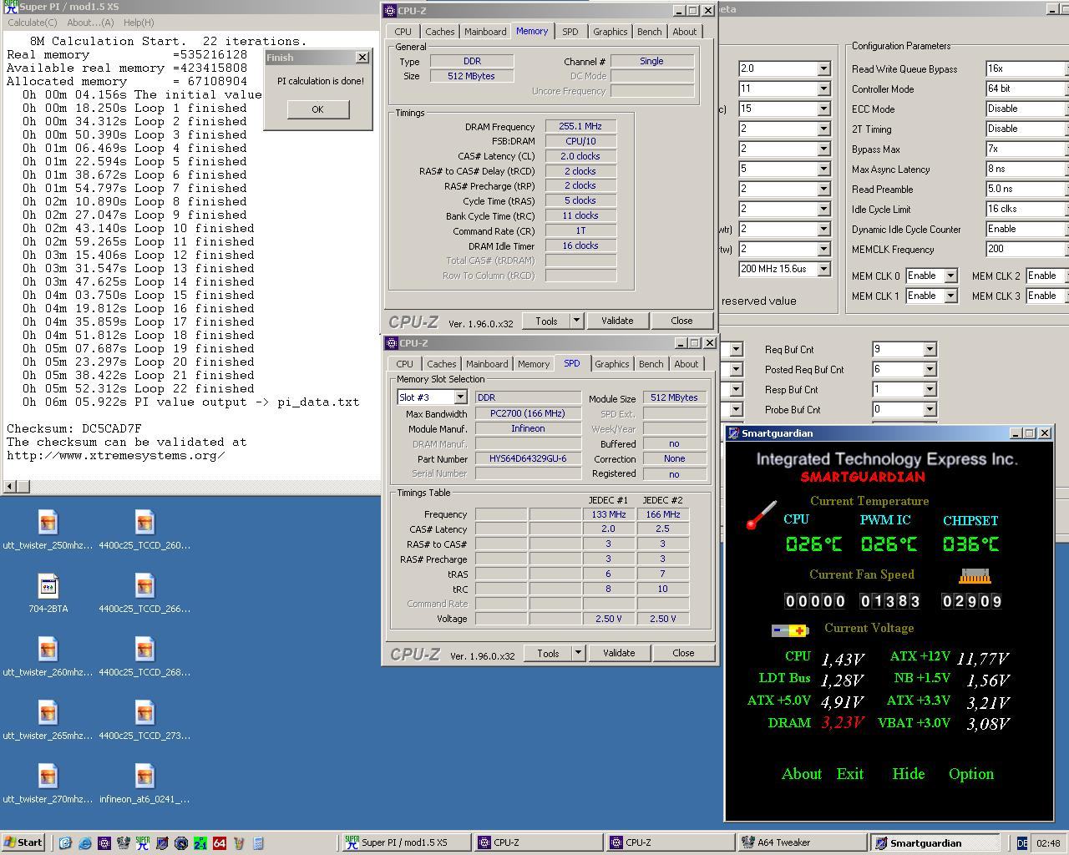The image size is (1069, 855).
Task: Open the Help menu in Super PI
Action: [x=139, y=23]
